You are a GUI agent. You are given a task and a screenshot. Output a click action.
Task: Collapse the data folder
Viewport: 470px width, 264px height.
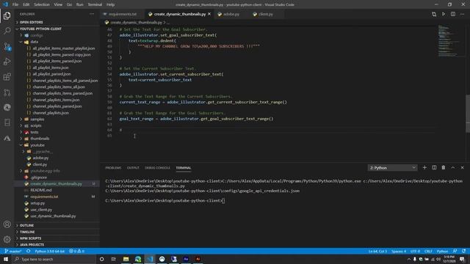pos(57,42)
